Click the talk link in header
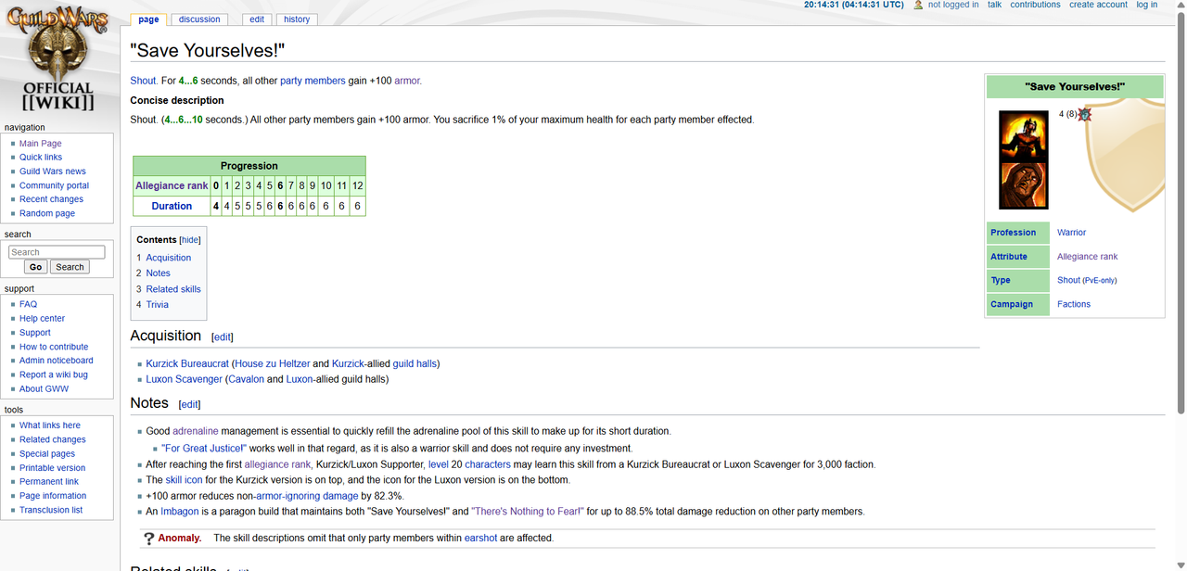The width and height of the screenshot is (1187, 571). [x=994, y=5]
